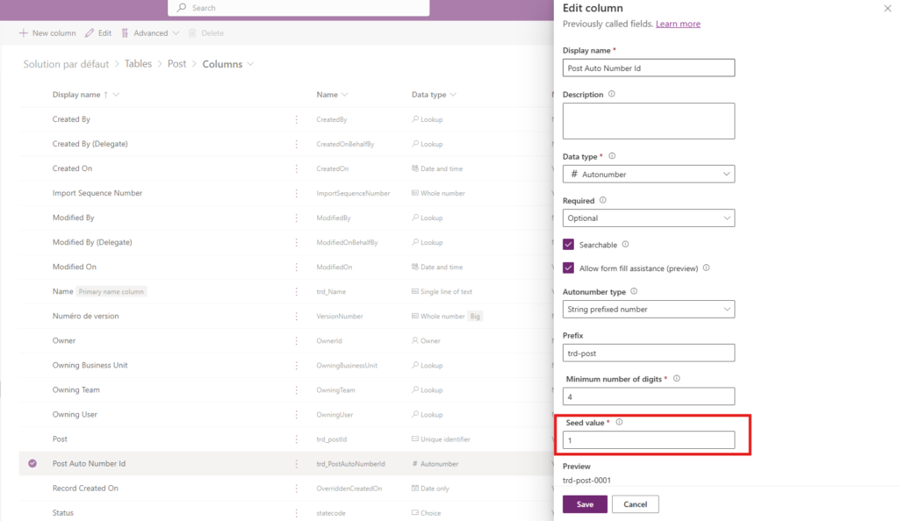Image resolution: width=899 pixels, height=521 pixels.
Task: Click the Save button
Action: point(585,504)
